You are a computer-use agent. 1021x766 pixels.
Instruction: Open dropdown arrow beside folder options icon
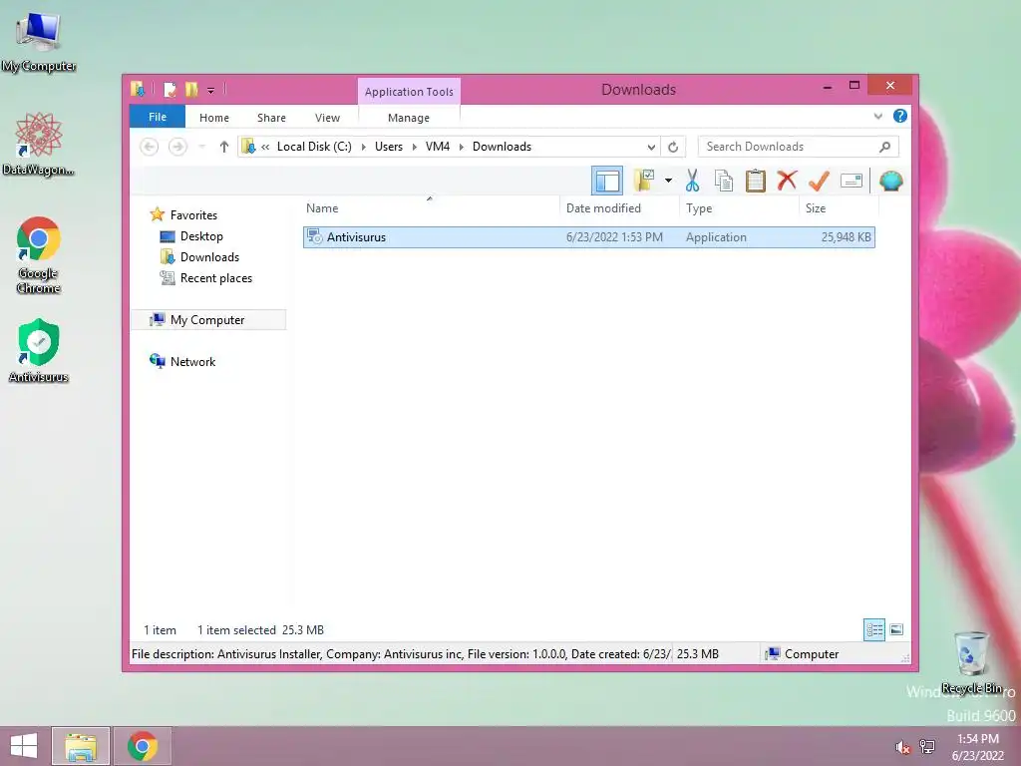pyautogui.click(x=668, y=181)
